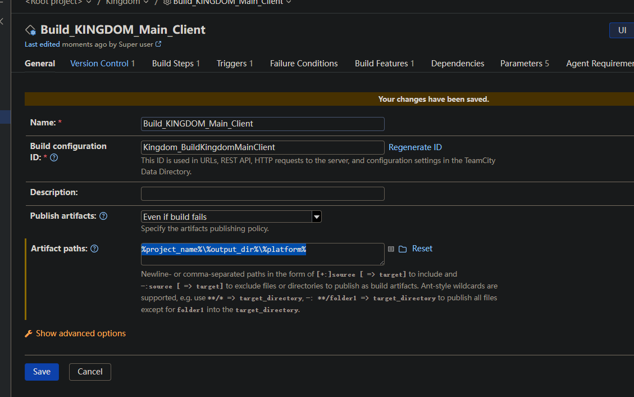
Task: Expand the Kingdom breadcrumb chevron
Action: coord(146,2)
